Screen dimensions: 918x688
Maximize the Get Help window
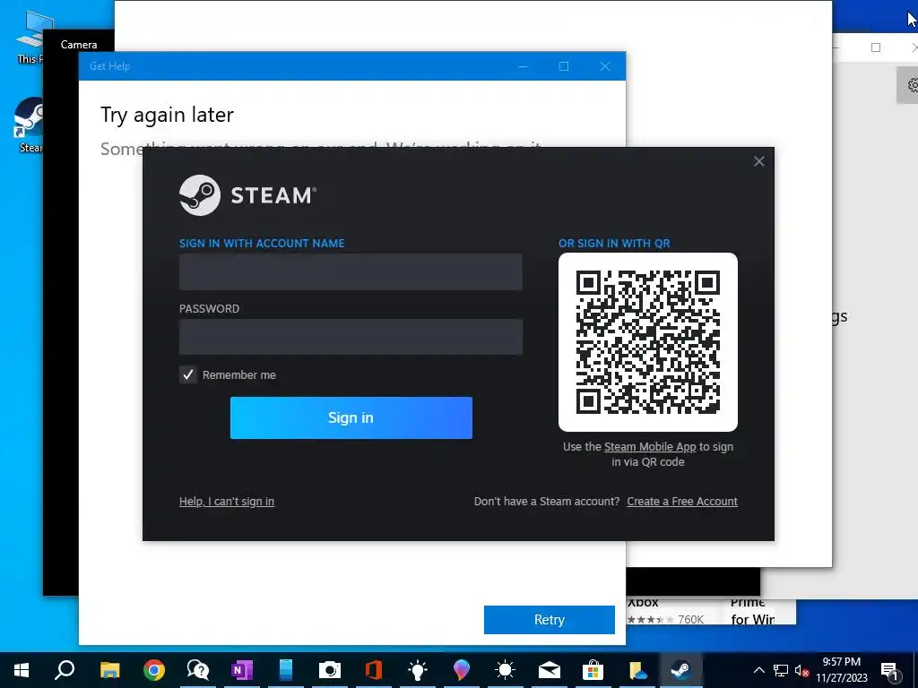pyautogui.click(x=564, y=66)
